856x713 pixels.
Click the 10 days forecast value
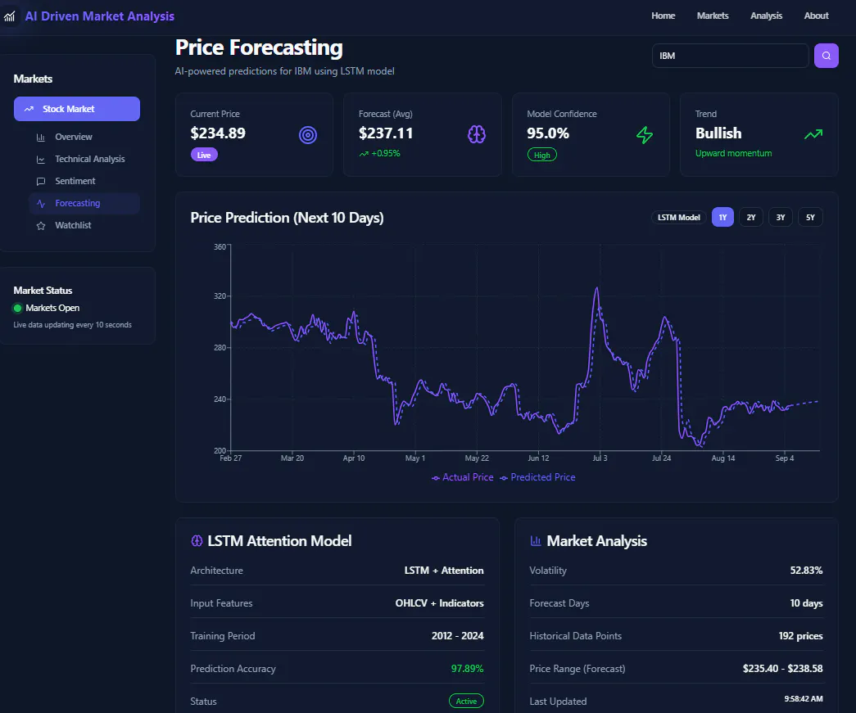pyautogui.click(x=806, y=603)
